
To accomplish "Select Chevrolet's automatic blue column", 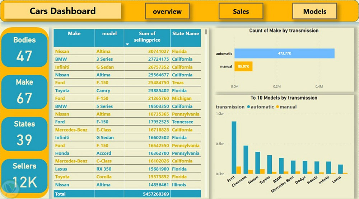I will point(246,160).
